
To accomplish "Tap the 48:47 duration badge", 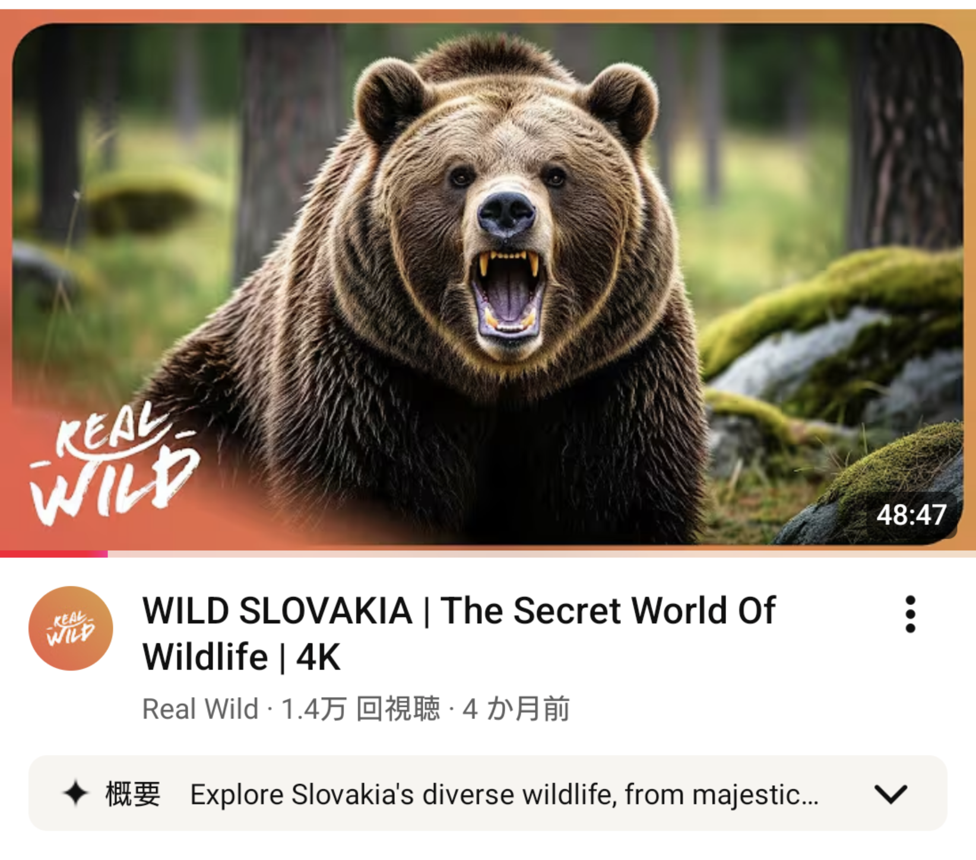I will [911, 515].
